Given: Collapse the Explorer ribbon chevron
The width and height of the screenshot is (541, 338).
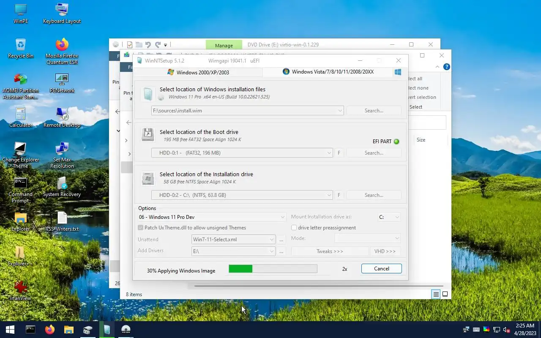Looking at the screenshot, I should (x=437, y=67).
